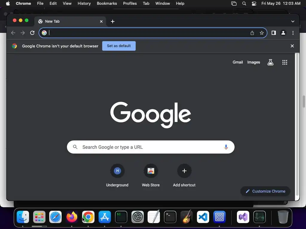
Task: Open the Chrome menu in menu bar
Action: tap(23, 4)
